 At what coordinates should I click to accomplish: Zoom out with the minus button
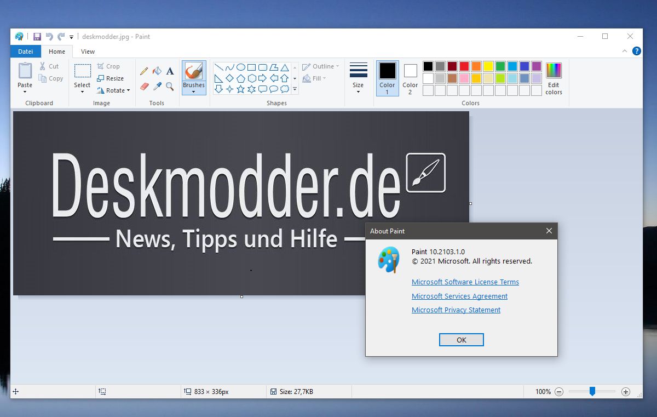pyautogui.click(x=559, y=392)
